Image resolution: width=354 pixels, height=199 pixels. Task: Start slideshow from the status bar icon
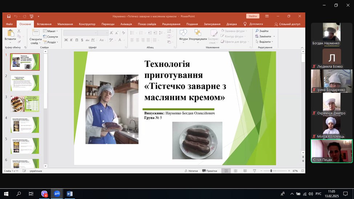(x=254, y=171)
